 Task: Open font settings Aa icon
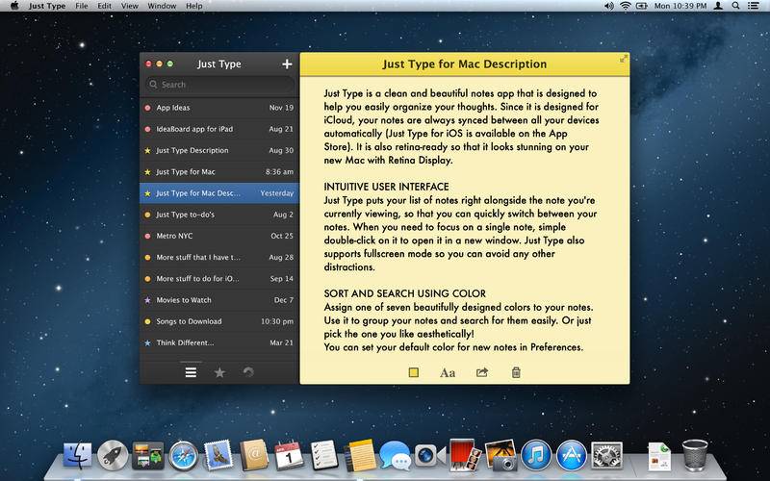pos(448,372)
